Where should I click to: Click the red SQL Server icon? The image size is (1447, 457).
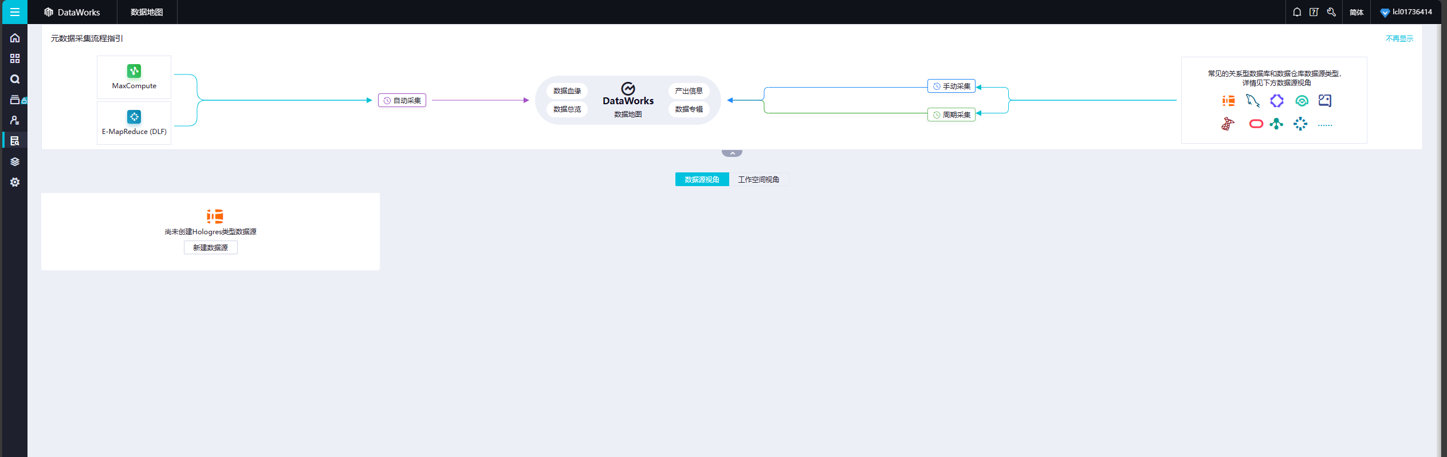1228,124
